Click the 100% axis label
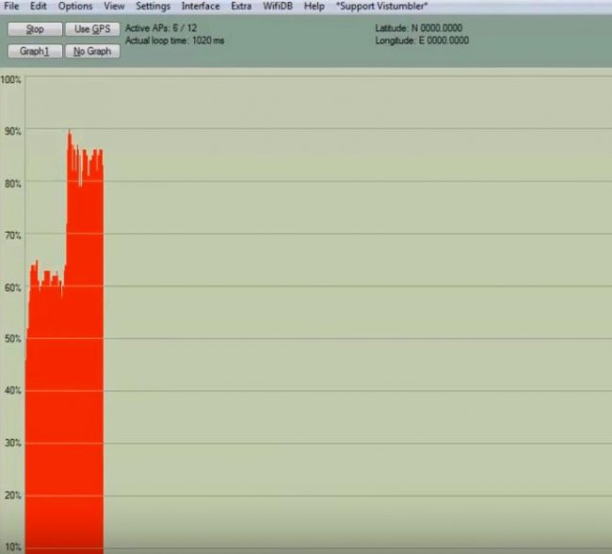 coord(10,80)
